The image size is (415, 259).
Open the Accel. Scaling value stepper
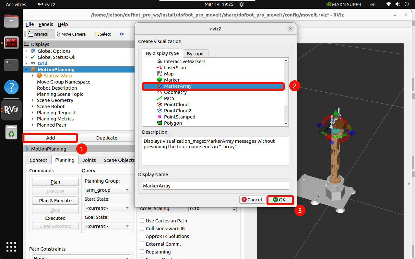234,209
